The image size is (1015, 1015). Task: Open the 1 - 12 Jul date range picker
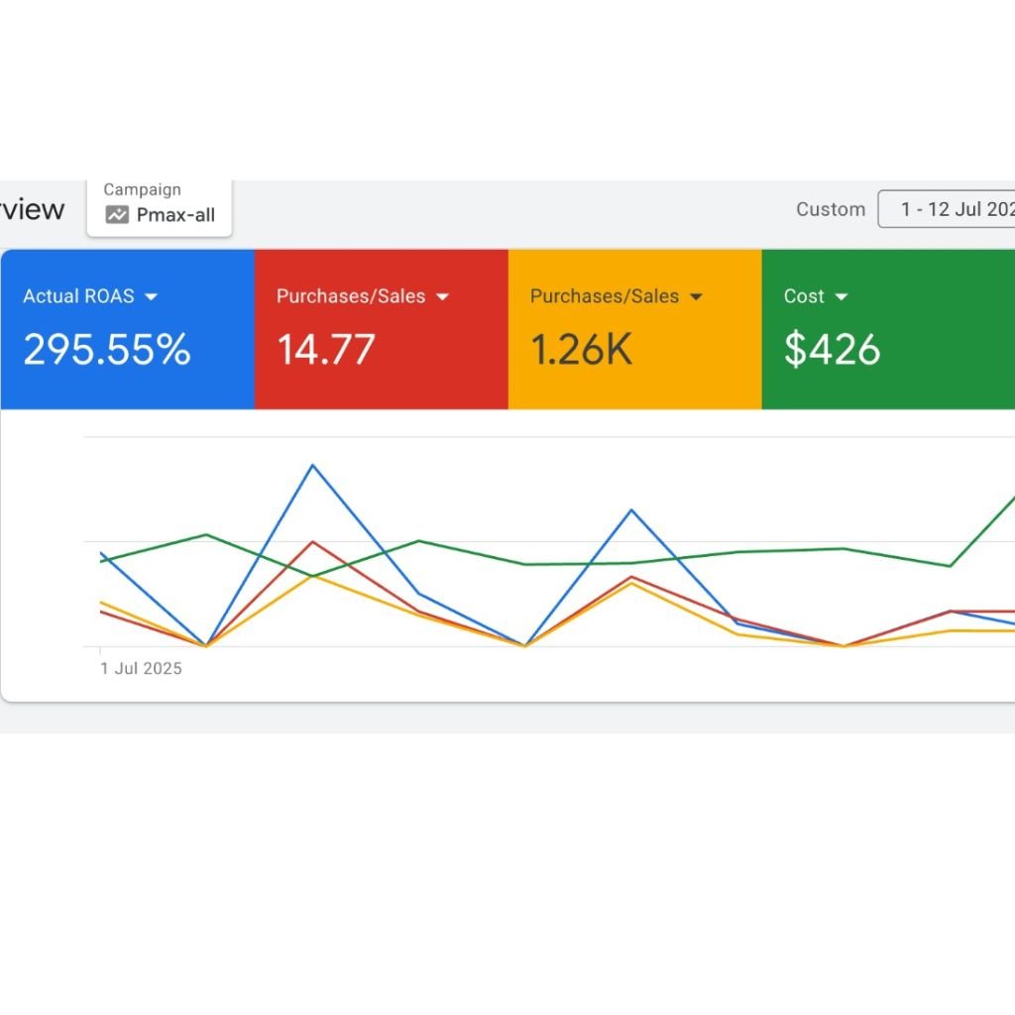(x=950, y=209)
